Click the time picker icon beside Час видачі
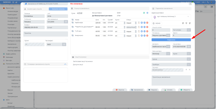The height and width of the screenshot is (109, 216). click(64, 45)
